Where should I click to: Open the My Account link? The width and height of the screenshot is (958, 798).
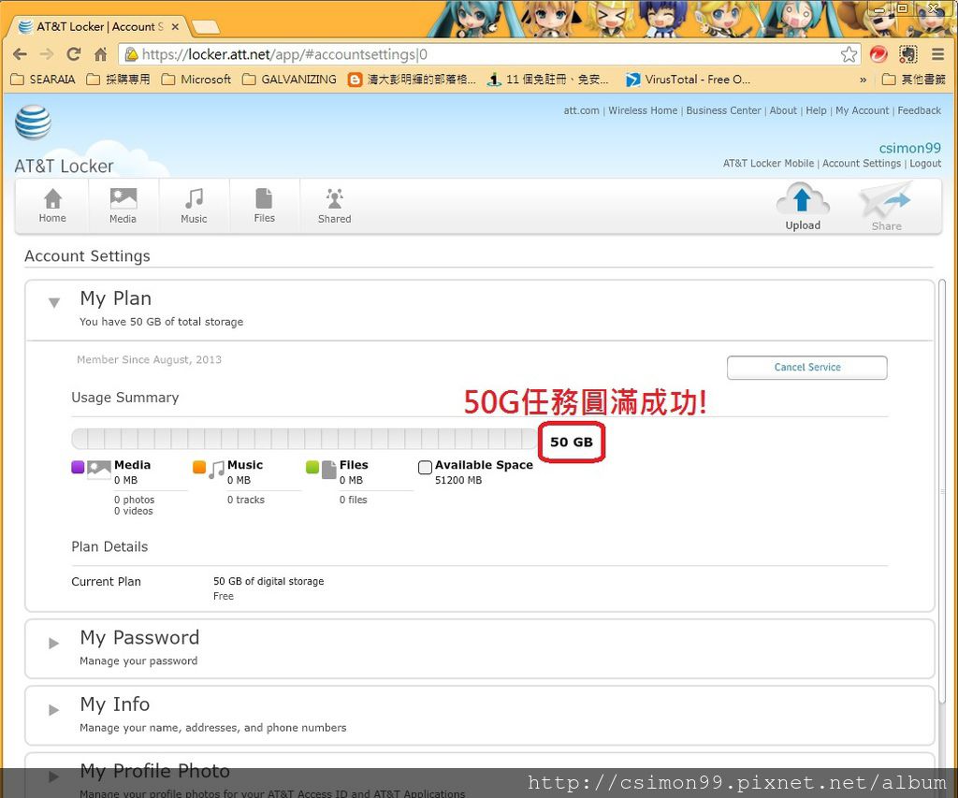click(862, 110)
